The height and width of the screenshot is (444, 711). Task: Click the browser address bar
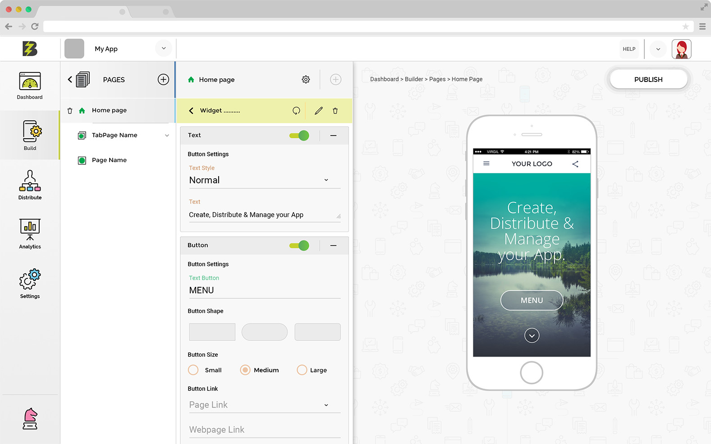367,27
